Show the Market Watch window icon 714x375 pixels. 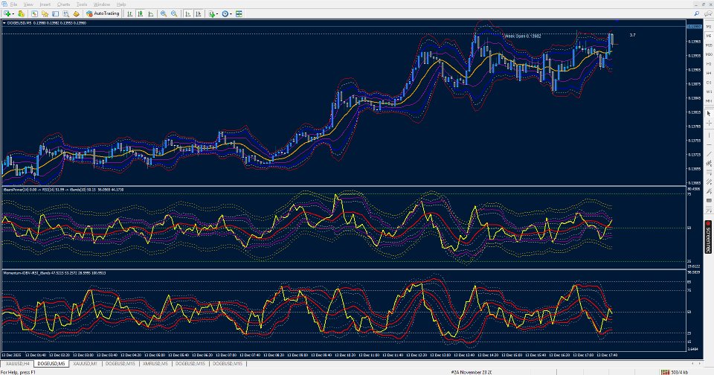(x=35, y=13)
